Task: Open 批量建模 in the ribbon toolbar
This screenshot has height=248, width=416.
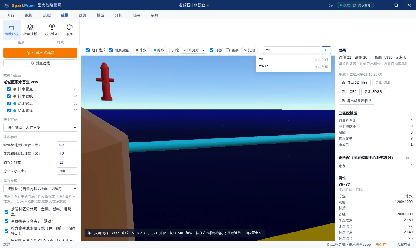Action: pos(30,30)
